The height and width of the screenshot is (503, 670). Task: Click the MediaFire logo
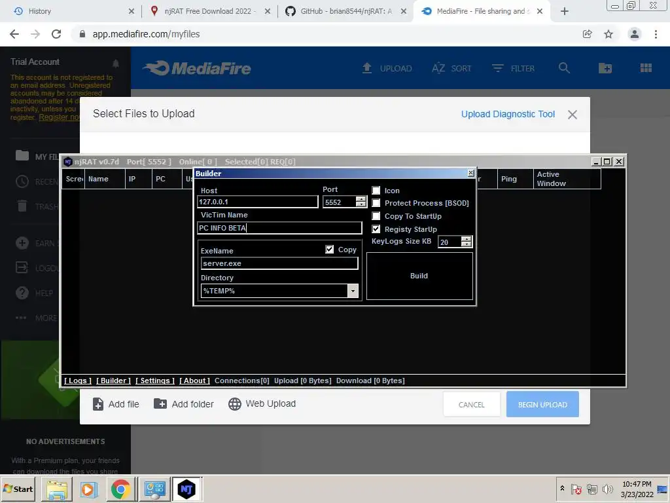tap(197, 68)
